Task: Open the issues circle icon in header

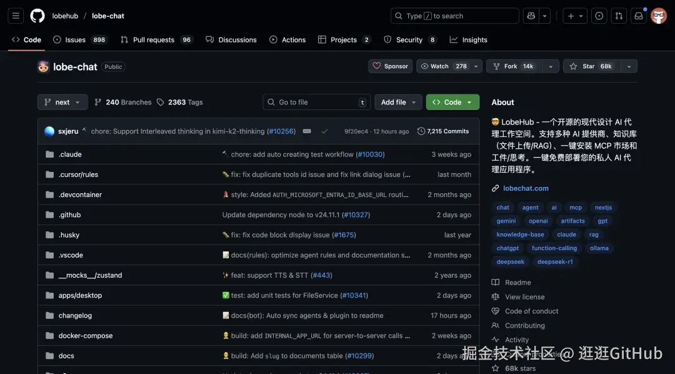Action: click(599, 16)
